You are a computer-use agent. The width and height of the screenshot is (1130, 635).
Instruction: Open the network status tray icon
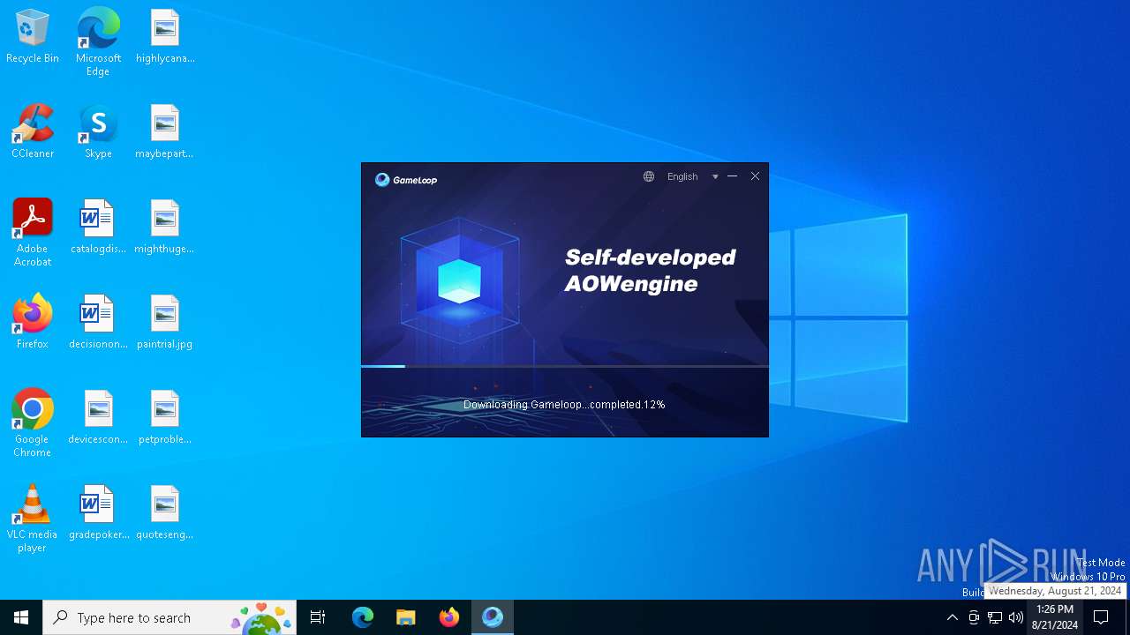tap(995, 617)
